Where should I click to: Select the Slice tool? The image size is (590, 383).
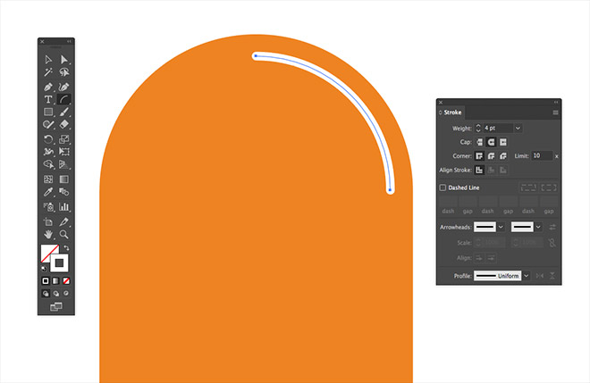[x=64, y=221]
